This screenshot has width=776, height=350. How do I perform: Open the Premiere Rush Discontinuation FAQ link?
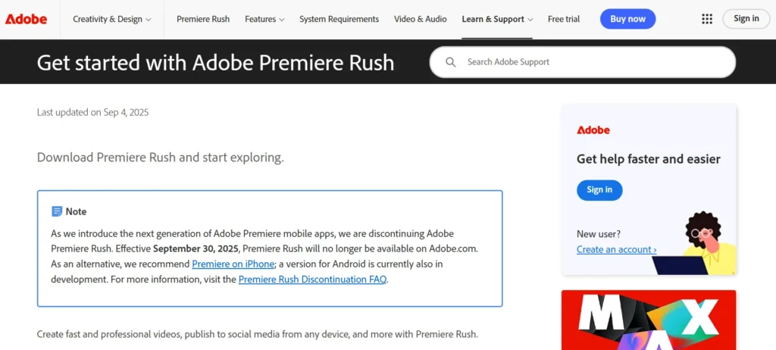(x=312, y=279)
